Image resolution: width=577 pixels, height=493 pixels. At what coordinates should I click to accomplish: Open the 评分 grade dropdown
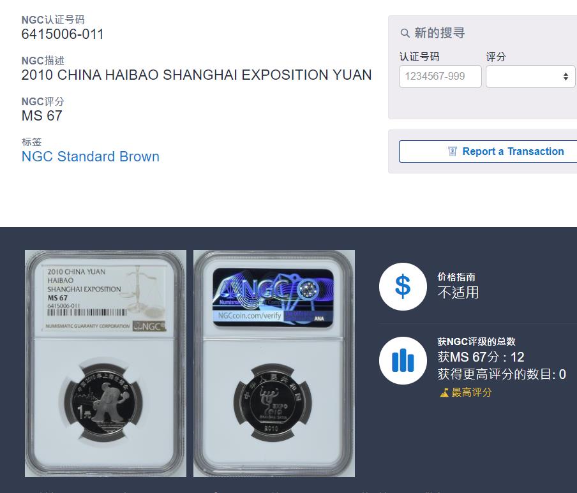[530, 77]
